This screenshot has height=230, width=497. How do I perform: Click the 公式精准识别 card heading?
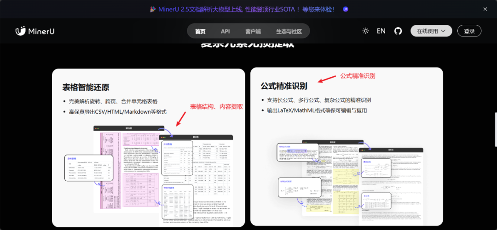click(284, 86)
